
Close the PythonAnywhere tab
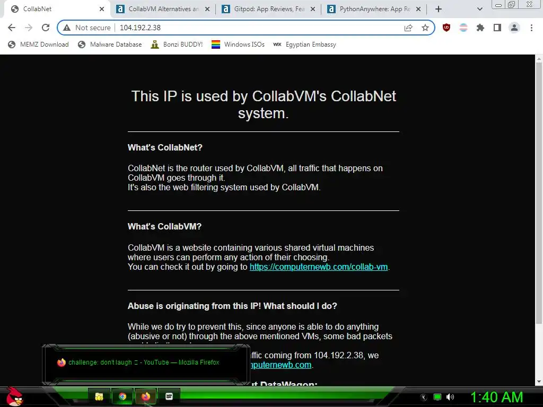(418, 9)
